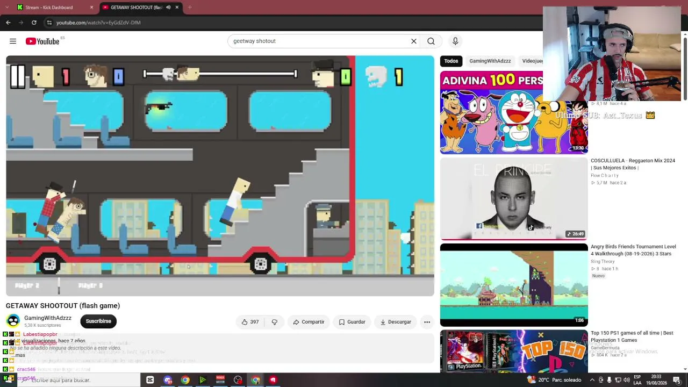This screenshot has height=387, width=688.
Task: Go back with the browser back arrow
Action: [x=8, y=23]
